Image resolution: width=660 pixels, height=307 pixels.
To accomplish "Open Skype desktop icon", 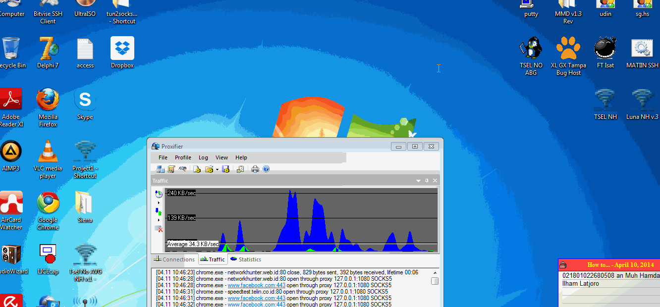I will (x=85, y=104).
